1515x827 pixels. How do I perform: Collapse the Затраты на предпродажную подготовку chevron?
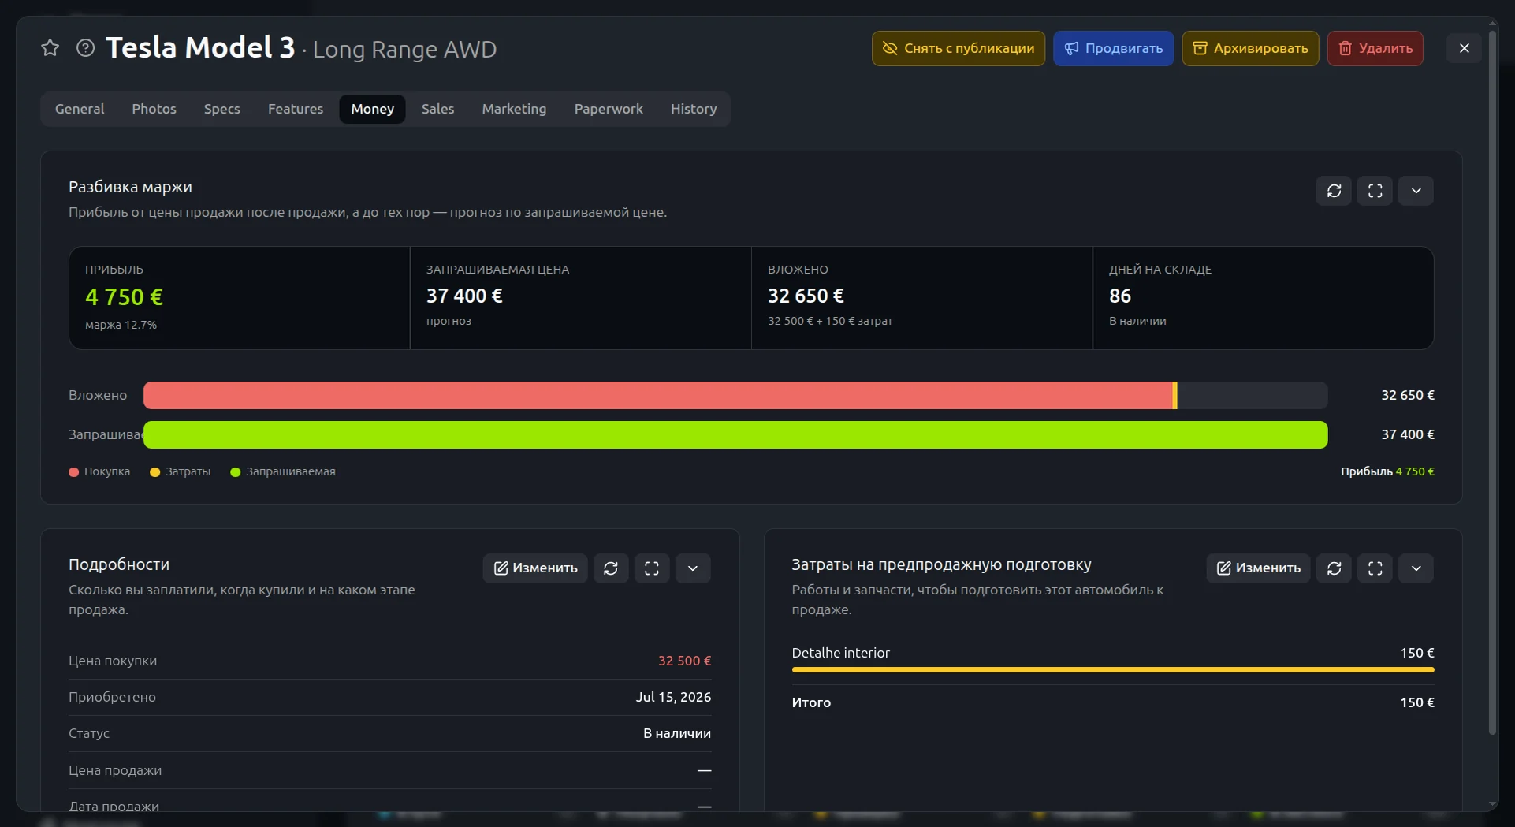(x=1416, y=568)
